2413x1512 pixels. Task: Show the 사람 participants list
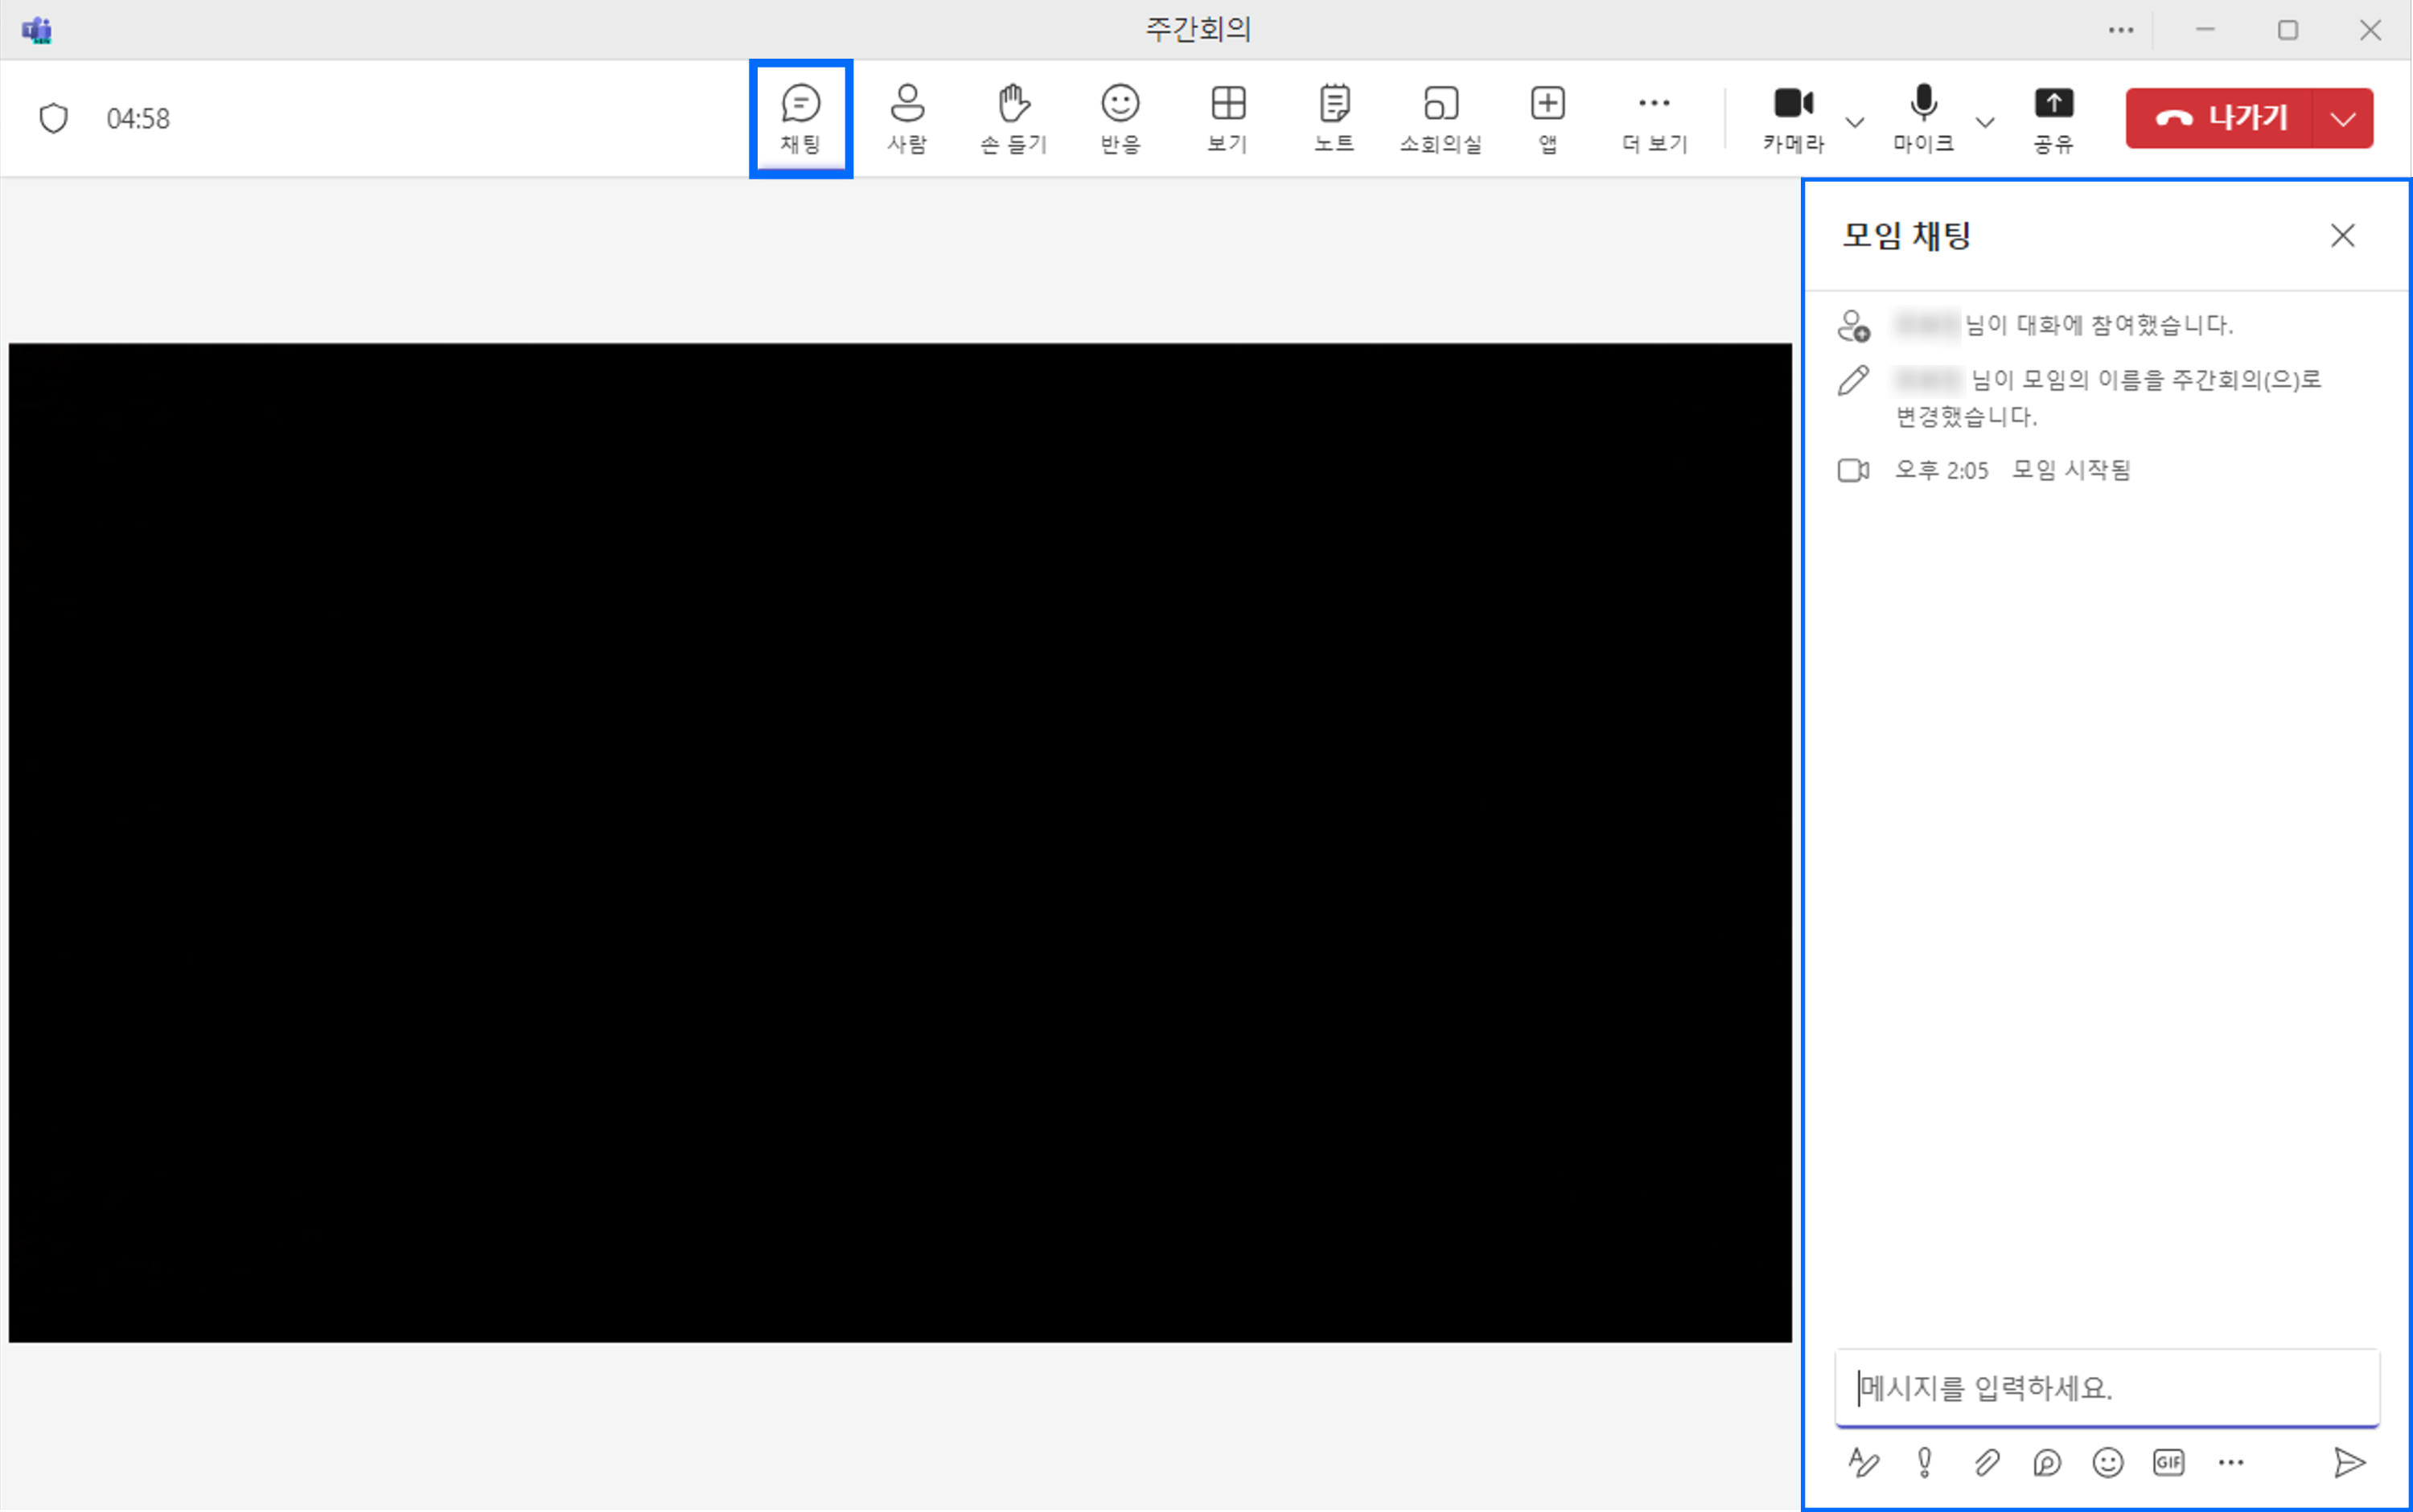click(907, 117)
